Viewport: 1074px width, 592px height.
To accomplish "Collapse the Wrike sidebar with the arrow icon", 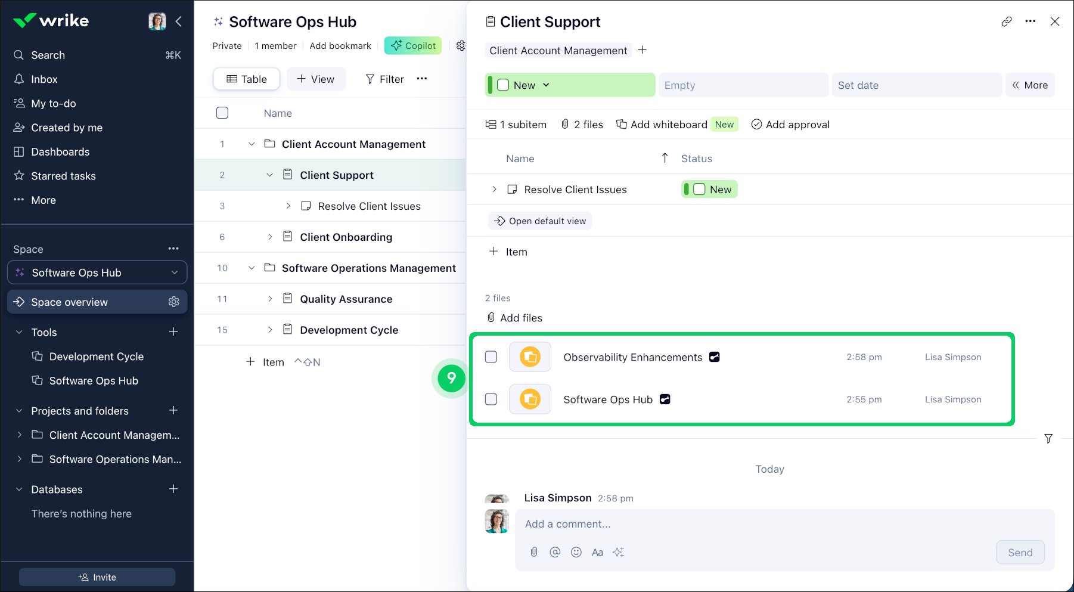I will click(x=179, y=21).
